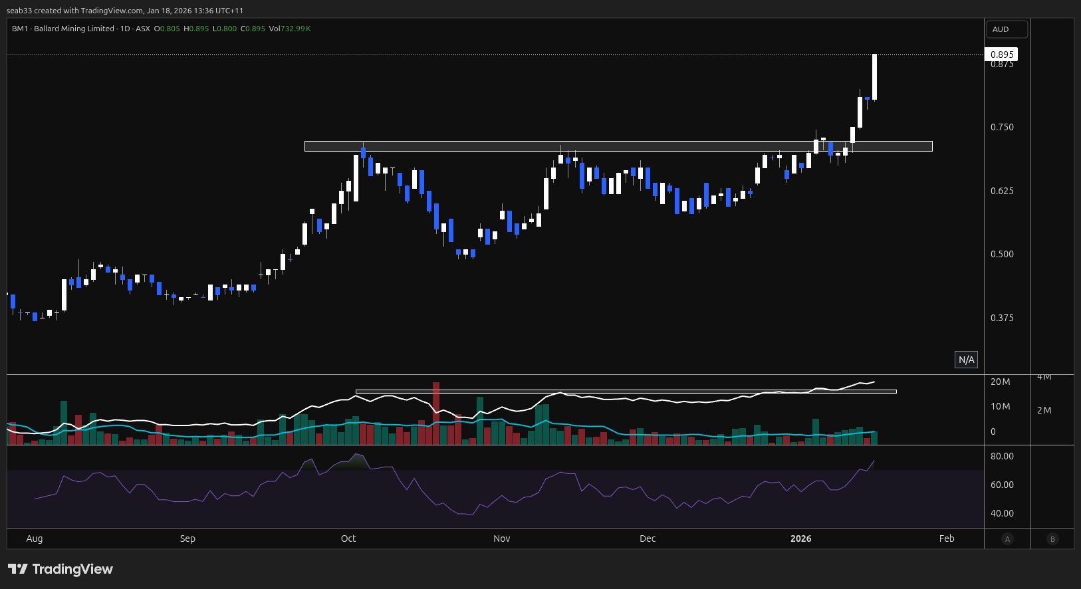Click the 60.00 RSI axis level
This screenshot has height=589, width=1081.
point(1002,485)
